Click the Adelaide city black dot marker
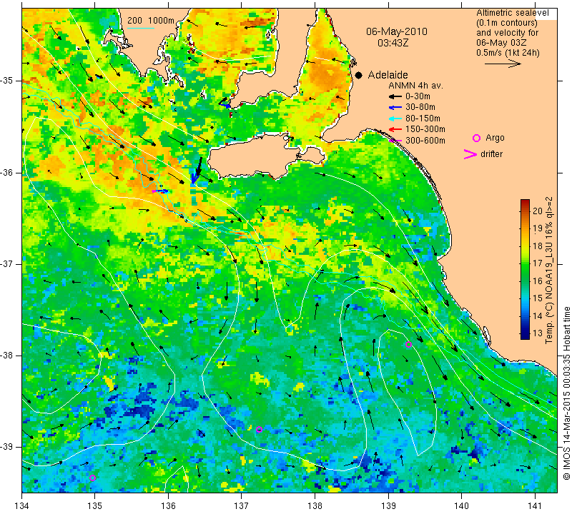This screenshot has width=572, height=514. 359,75
